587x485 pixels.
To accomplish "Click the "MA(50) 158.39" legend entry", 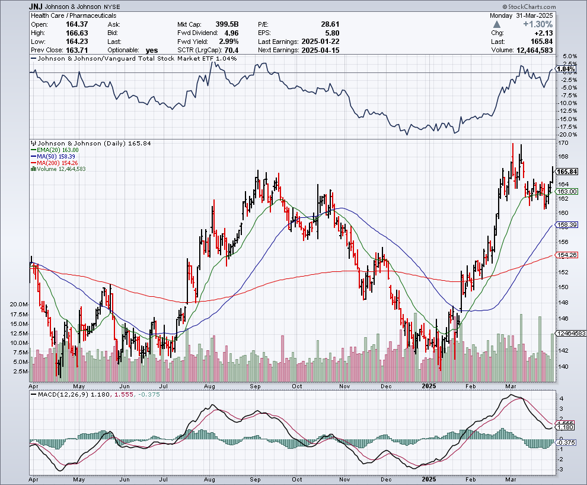I will [53, 156].
